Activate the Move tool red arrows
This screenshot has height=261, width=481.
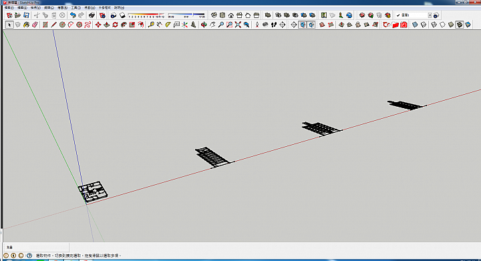pyautogui.click(x=98, y=25)
